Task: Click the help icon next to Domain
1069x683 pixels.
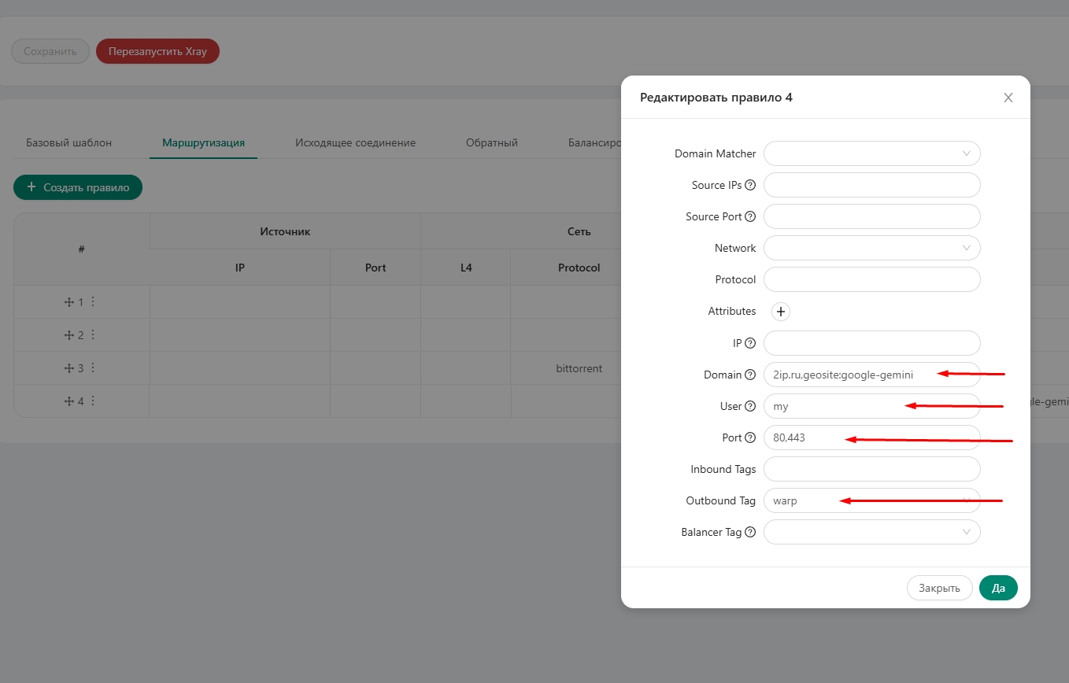Action: tap(749, 374)
